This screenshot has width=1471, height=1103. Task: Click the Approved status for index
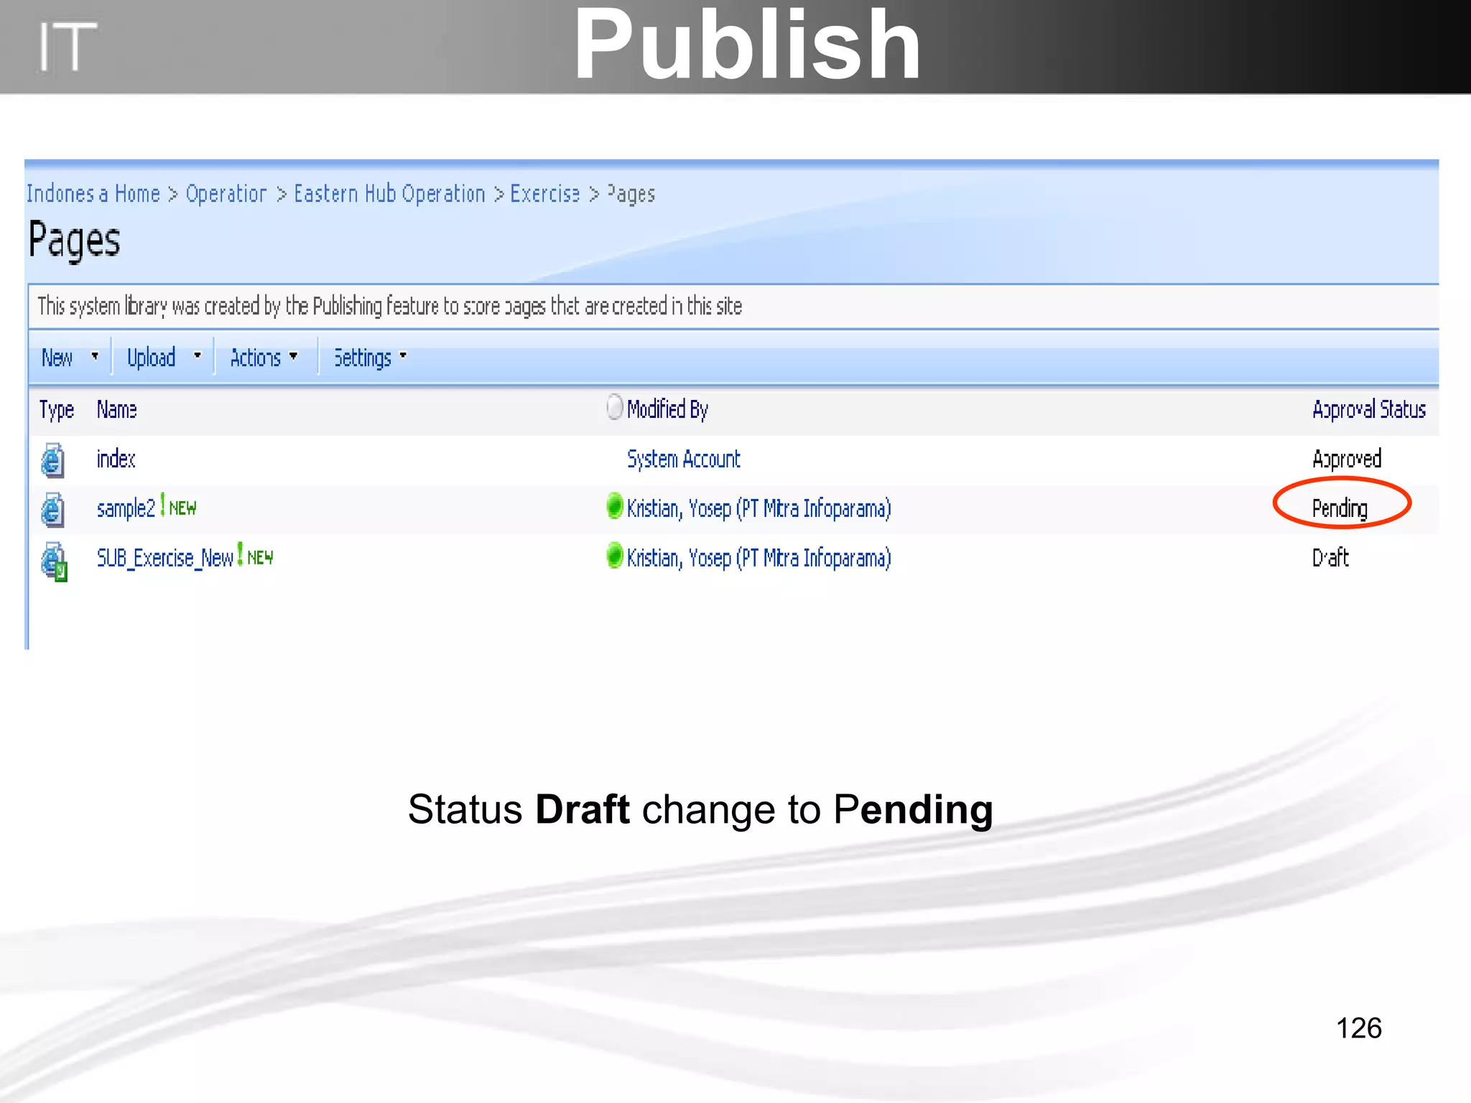click(1347, 459)
